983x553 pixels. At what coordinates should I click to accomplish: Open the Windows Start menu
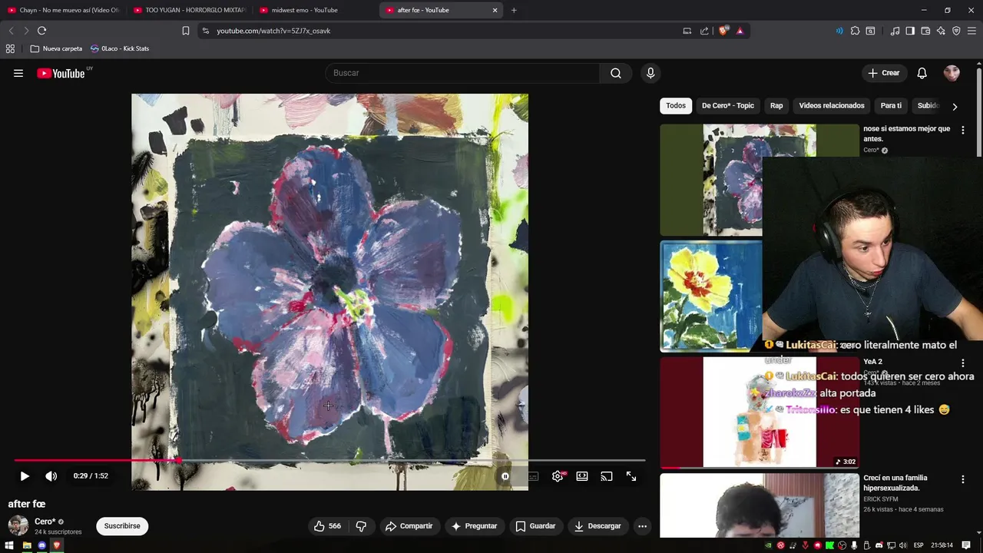(x=9, y=545)
